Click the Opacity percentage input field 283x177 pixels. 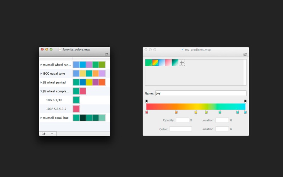(x=183, y=120)
